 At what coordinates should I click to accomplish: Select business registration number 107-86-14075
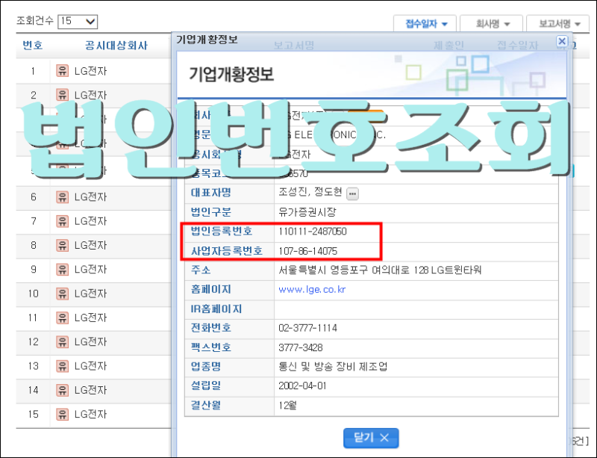308,251
